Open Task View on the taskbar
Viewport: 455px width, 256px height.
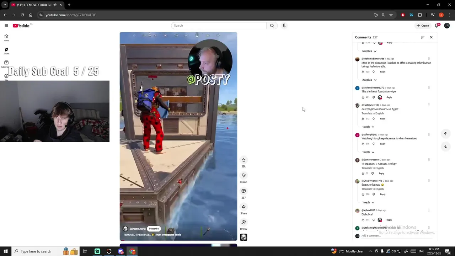click(x=85, y=251)
